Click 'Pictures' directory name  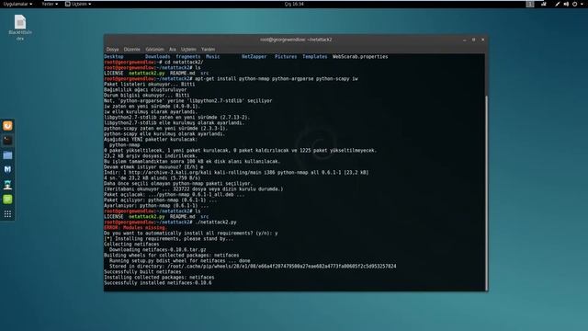tap(286, 57)
